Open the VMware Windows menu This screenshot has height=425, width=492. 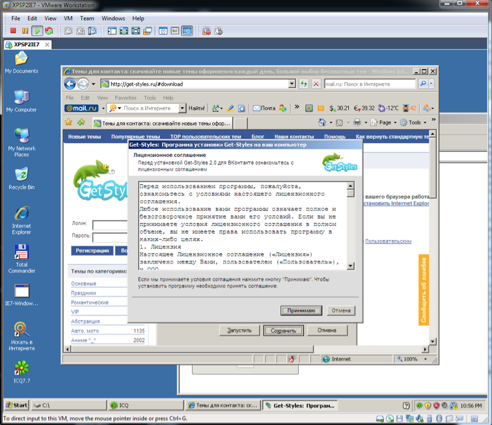coord(113,18)
